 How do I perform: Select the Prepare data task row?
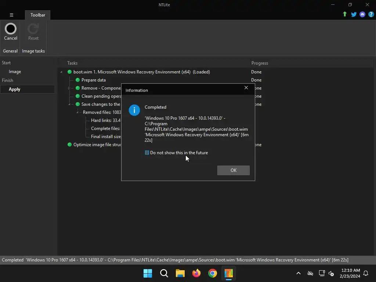[94, 80]
